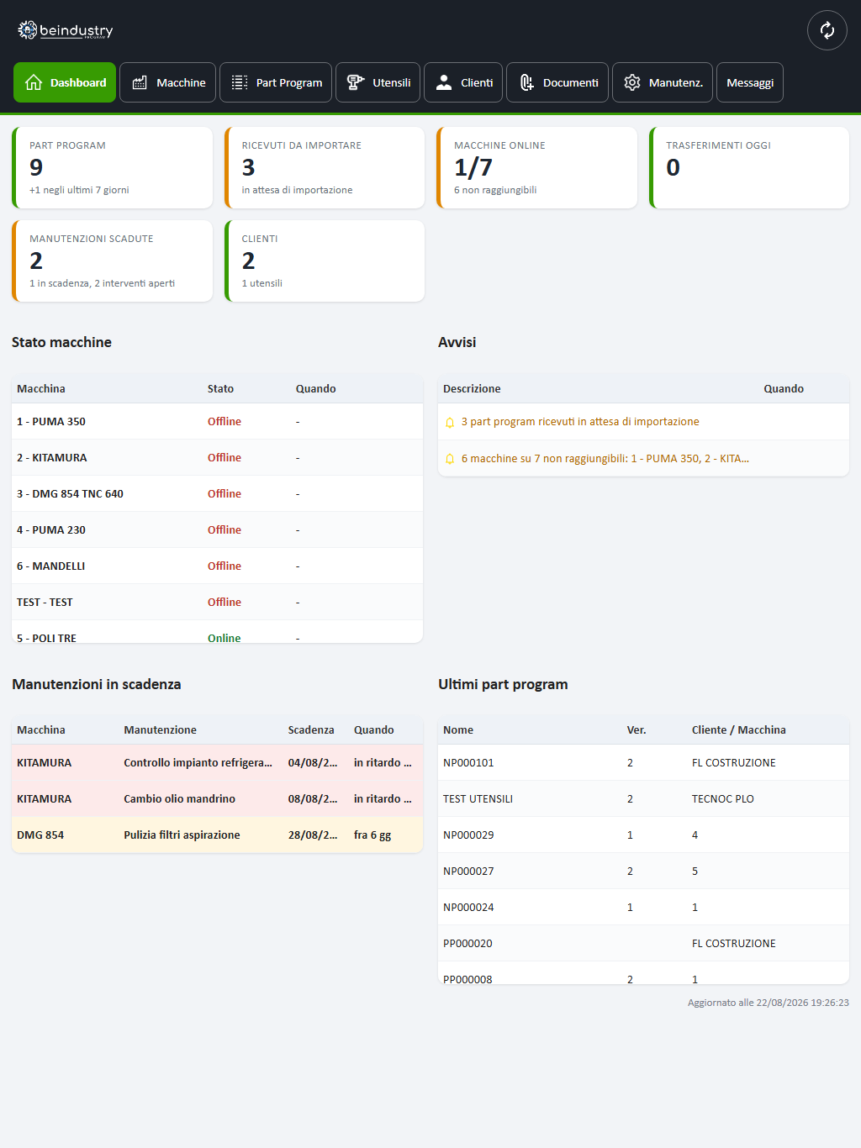
Task: Open part program PP000020
Action: coord(643,944)
